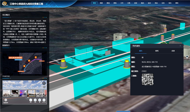The height and width of the screenshot is (112, 190).
Task: Switch to the 图纸 tab in properties panel
Action: 157,51
